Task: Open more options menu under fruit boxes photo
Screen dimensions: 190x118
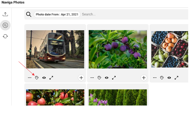Action: tap(155, 78)
